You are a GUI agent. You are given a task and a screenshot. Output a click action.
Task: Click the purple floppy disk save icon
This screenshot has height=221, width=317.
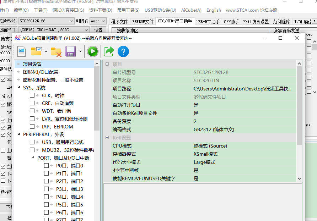(70, 52)
